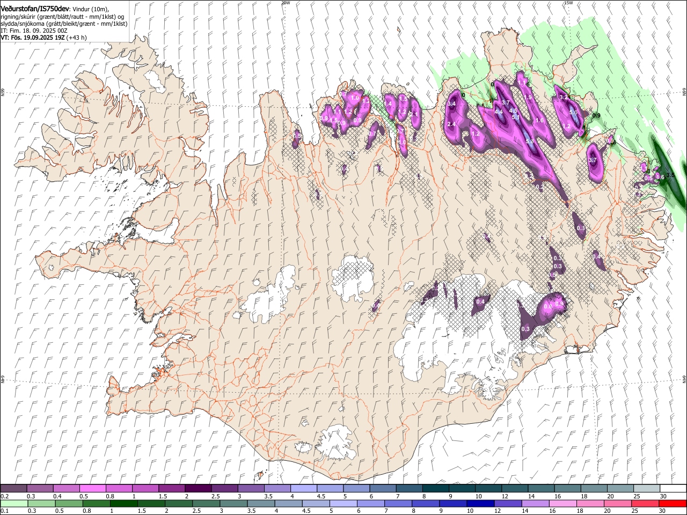Pick the light pink rain swatch at 16
The width and height of the screenshot is (687, 515).
[562, 504]
